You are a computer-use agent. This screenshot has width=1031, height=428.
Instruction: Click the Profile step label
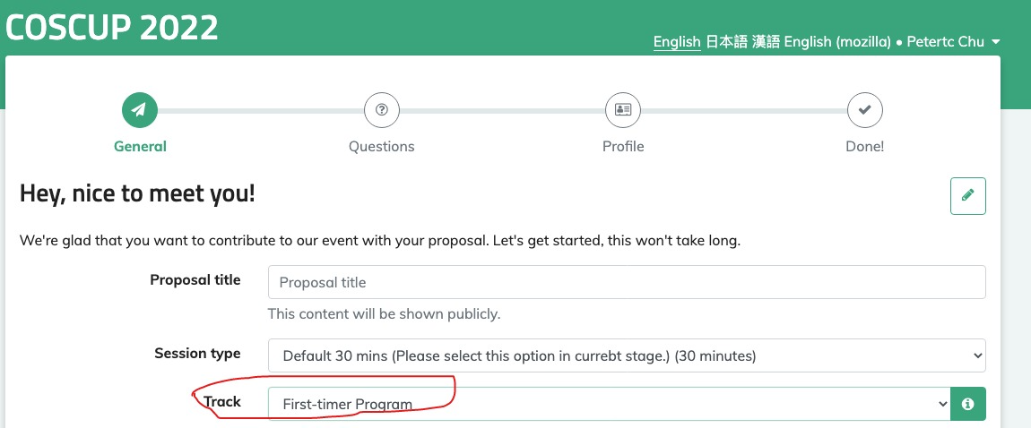[623, 146]
